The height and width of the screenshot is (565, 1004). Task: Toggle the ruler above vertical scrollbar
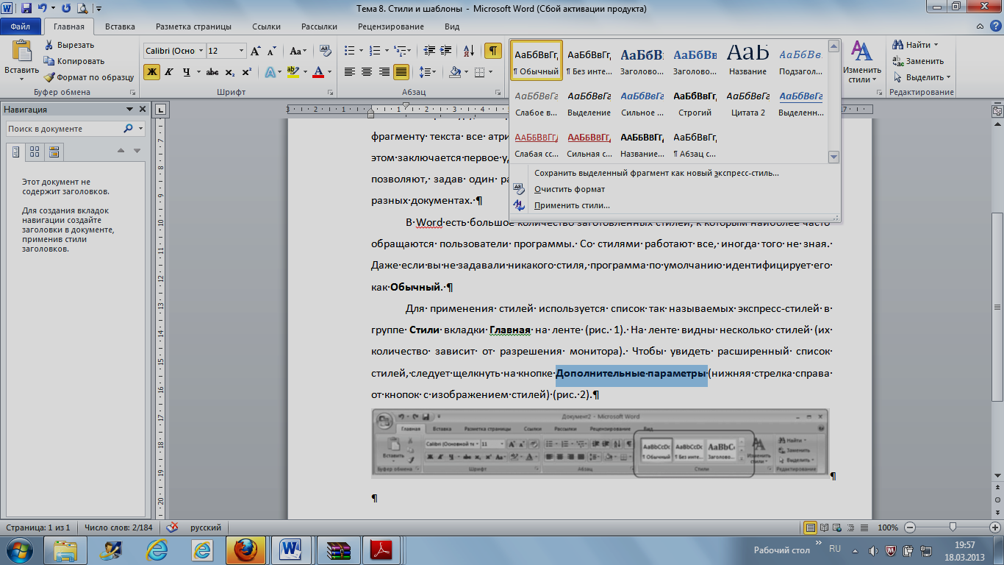click(x=997, y=110)
